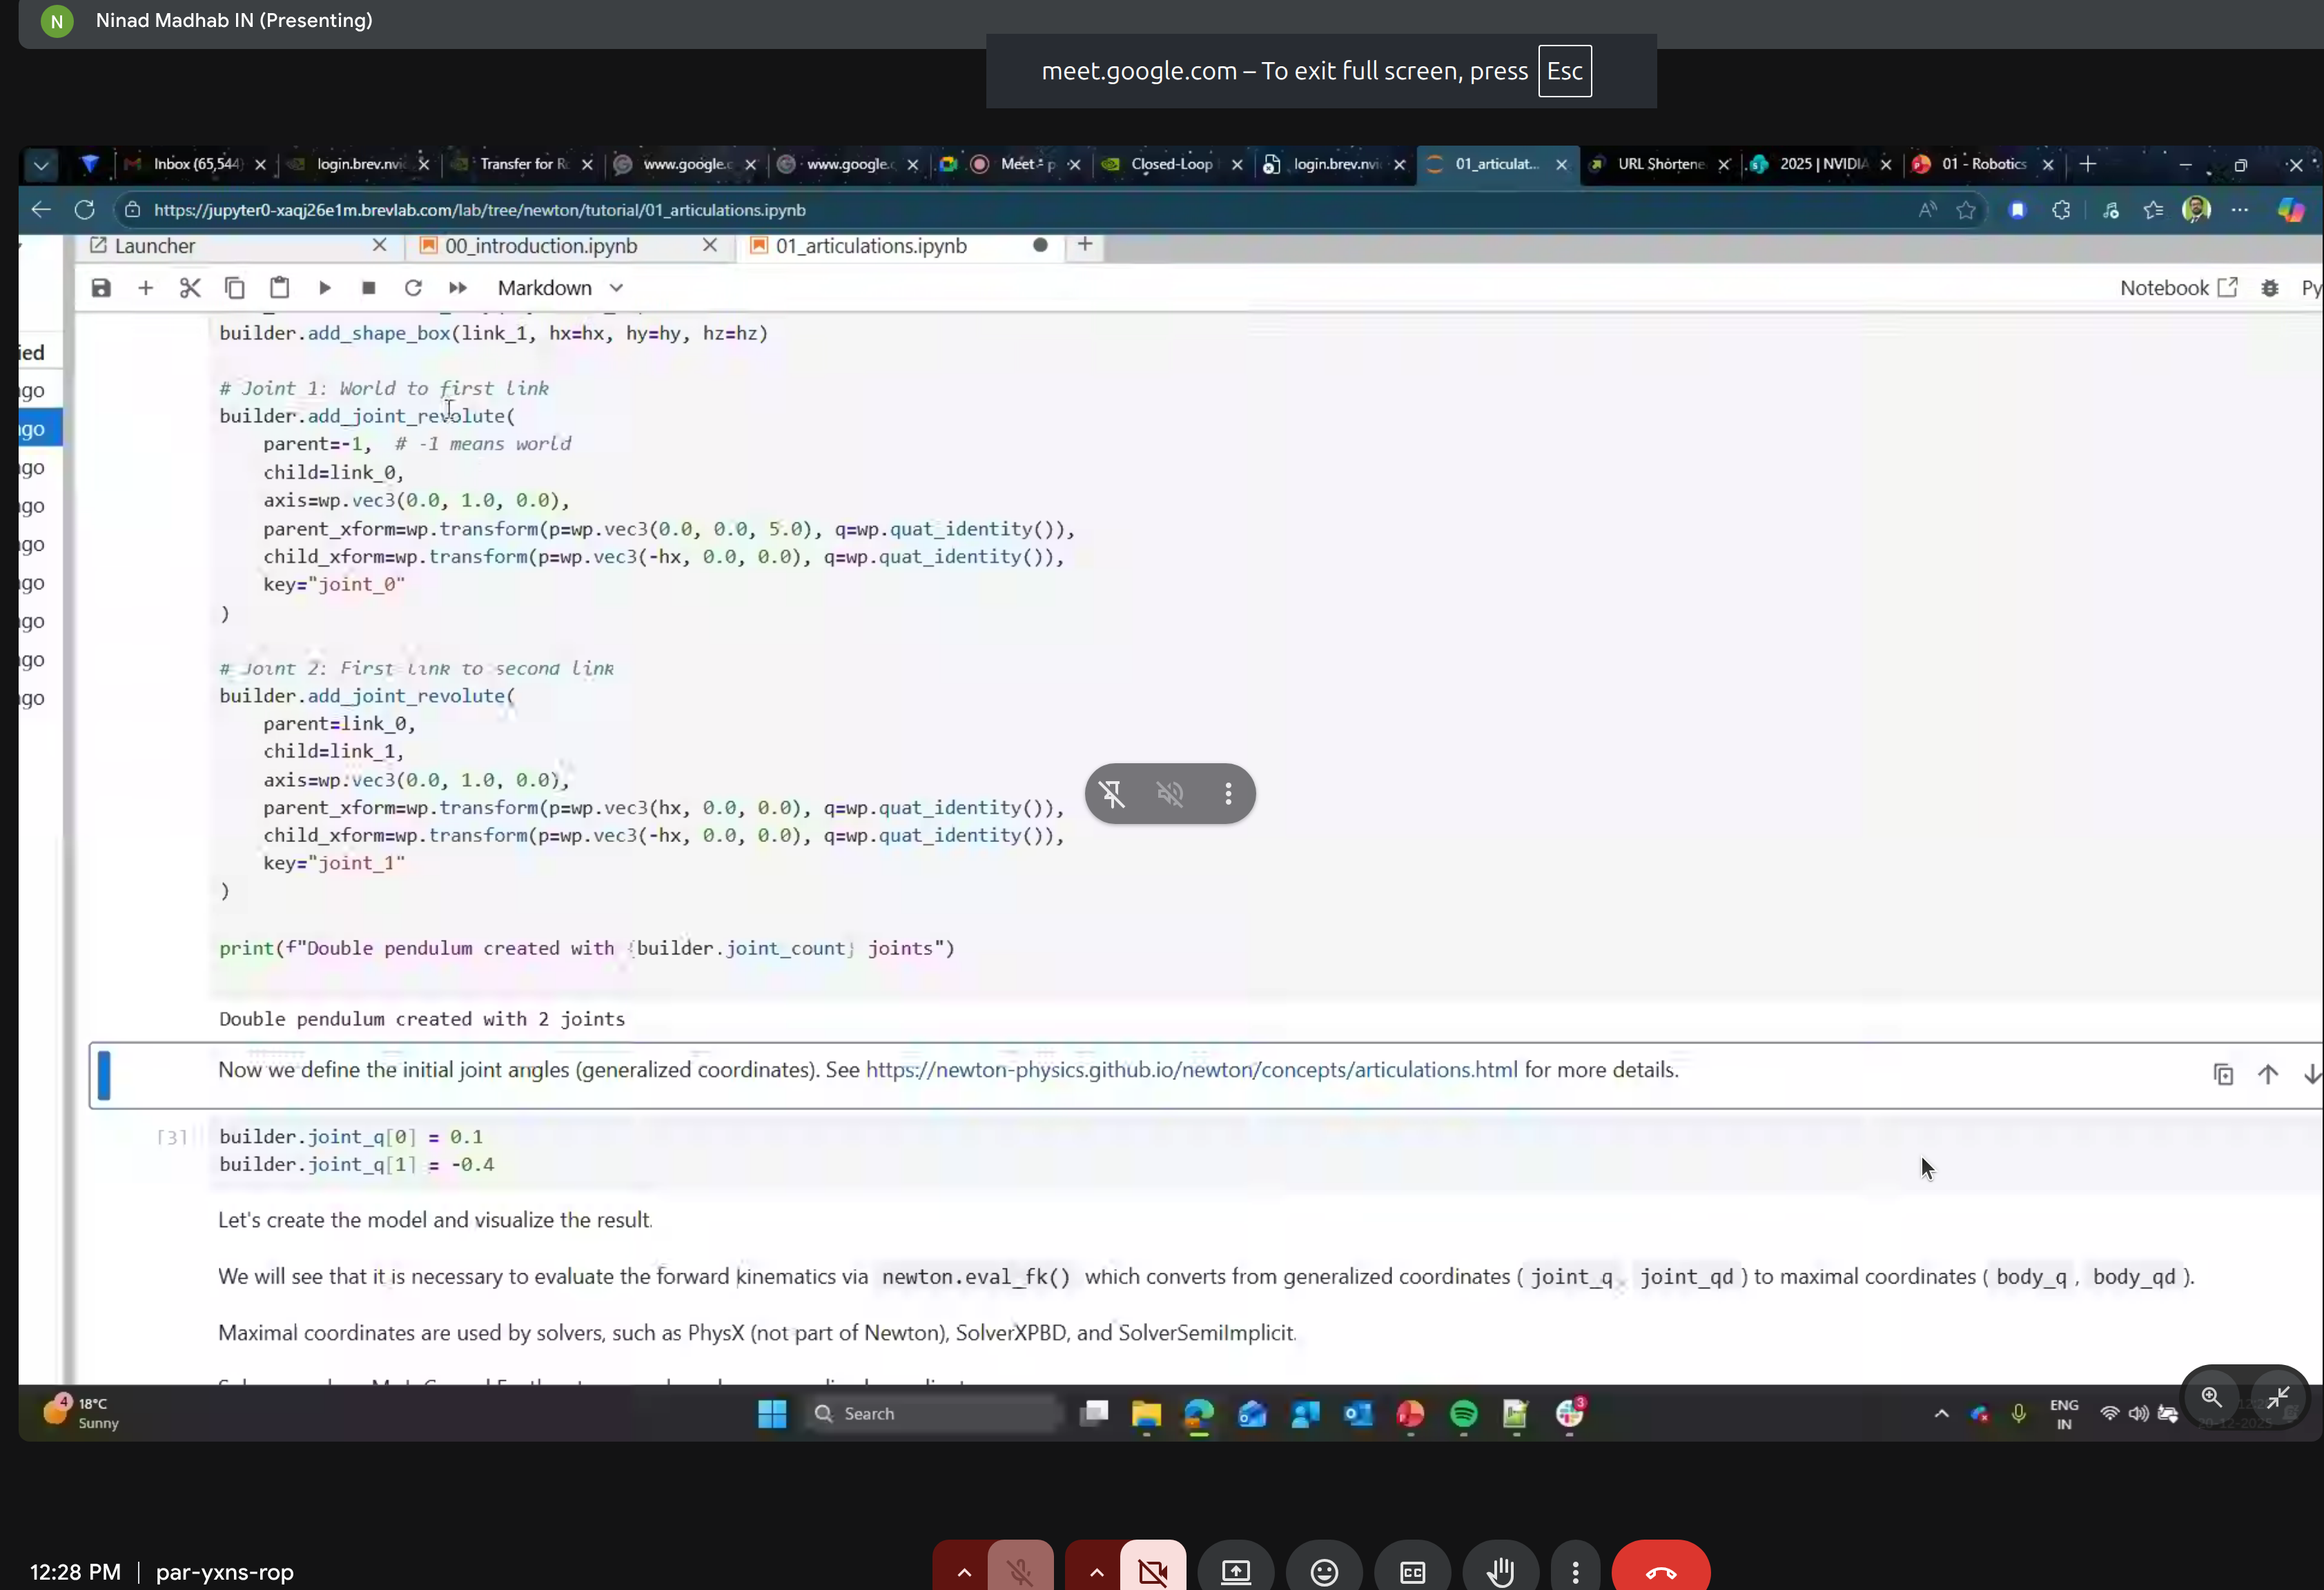Screen dimensions: 2324x1590
Task: Copy the selected cell with copy icon
Action: [x=235, y=288]
